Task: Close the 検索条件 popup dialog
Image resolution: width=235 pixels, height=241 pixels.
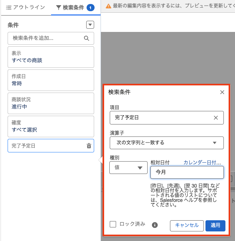Action: (x=222, y=92)
